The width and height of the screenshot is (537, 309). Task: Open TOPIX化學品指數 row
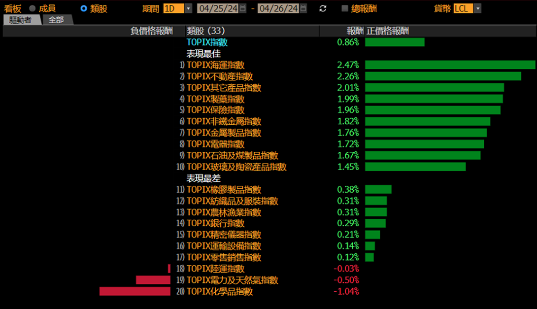tap(220, 292)
